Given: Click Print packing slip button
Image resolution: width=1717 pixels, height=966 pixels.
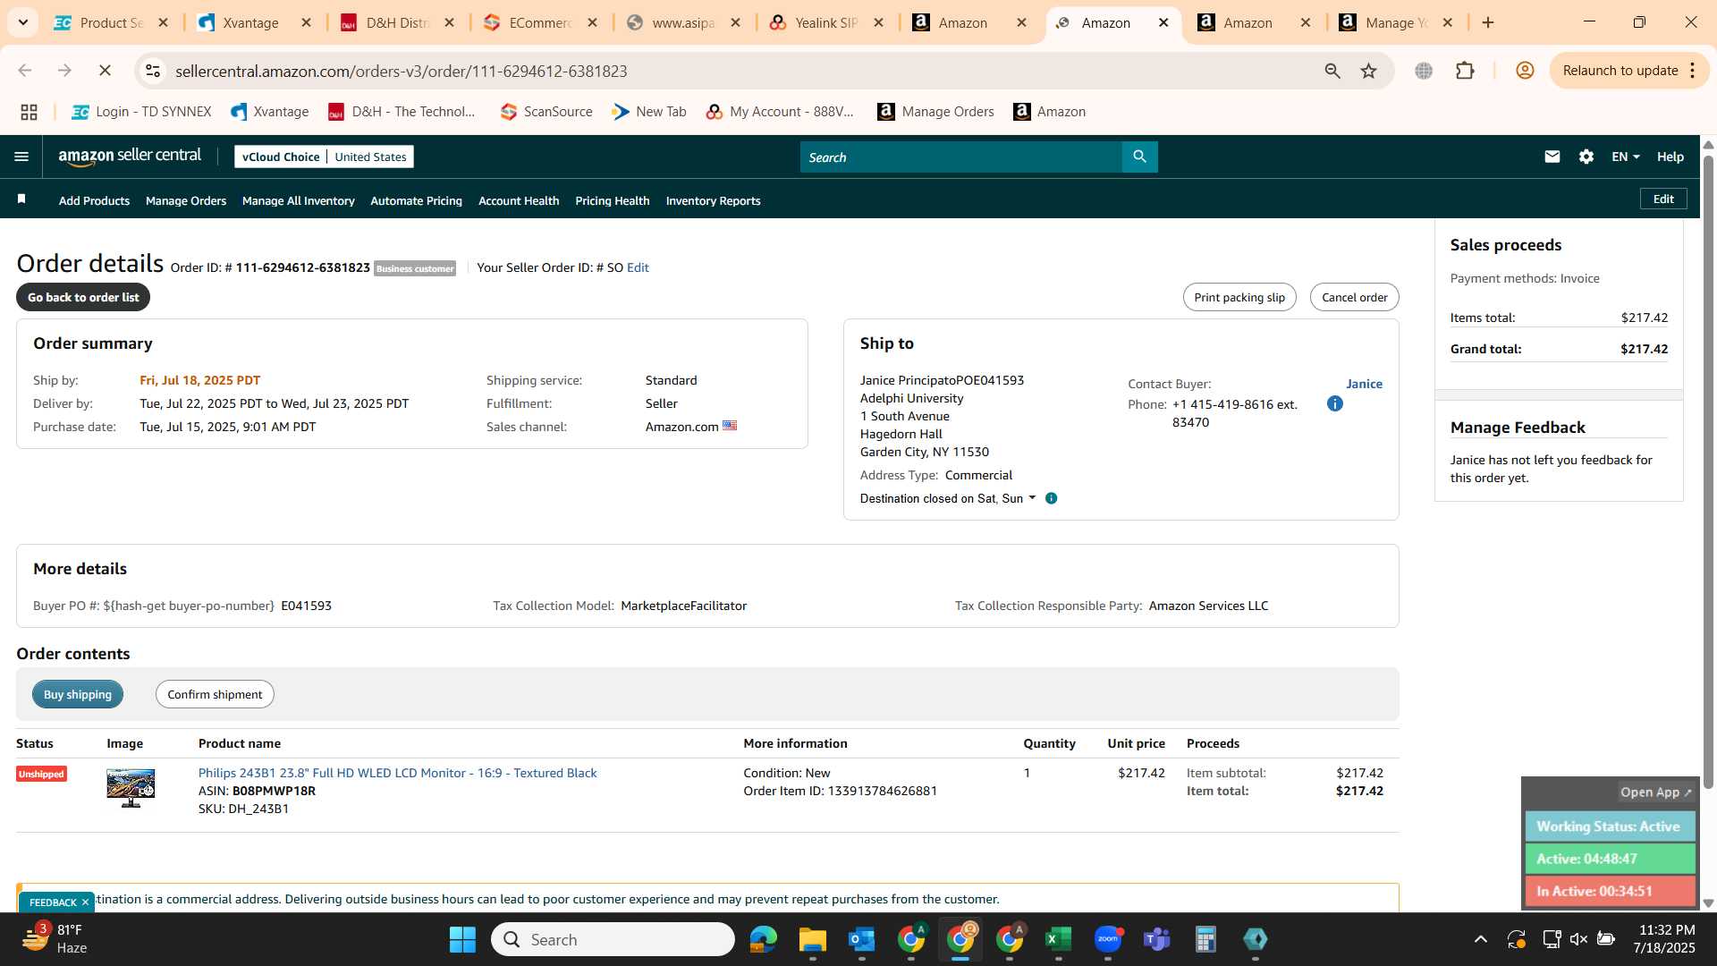Looking at the screenshot, I should pyautogui.click(x=1239, y=297).
